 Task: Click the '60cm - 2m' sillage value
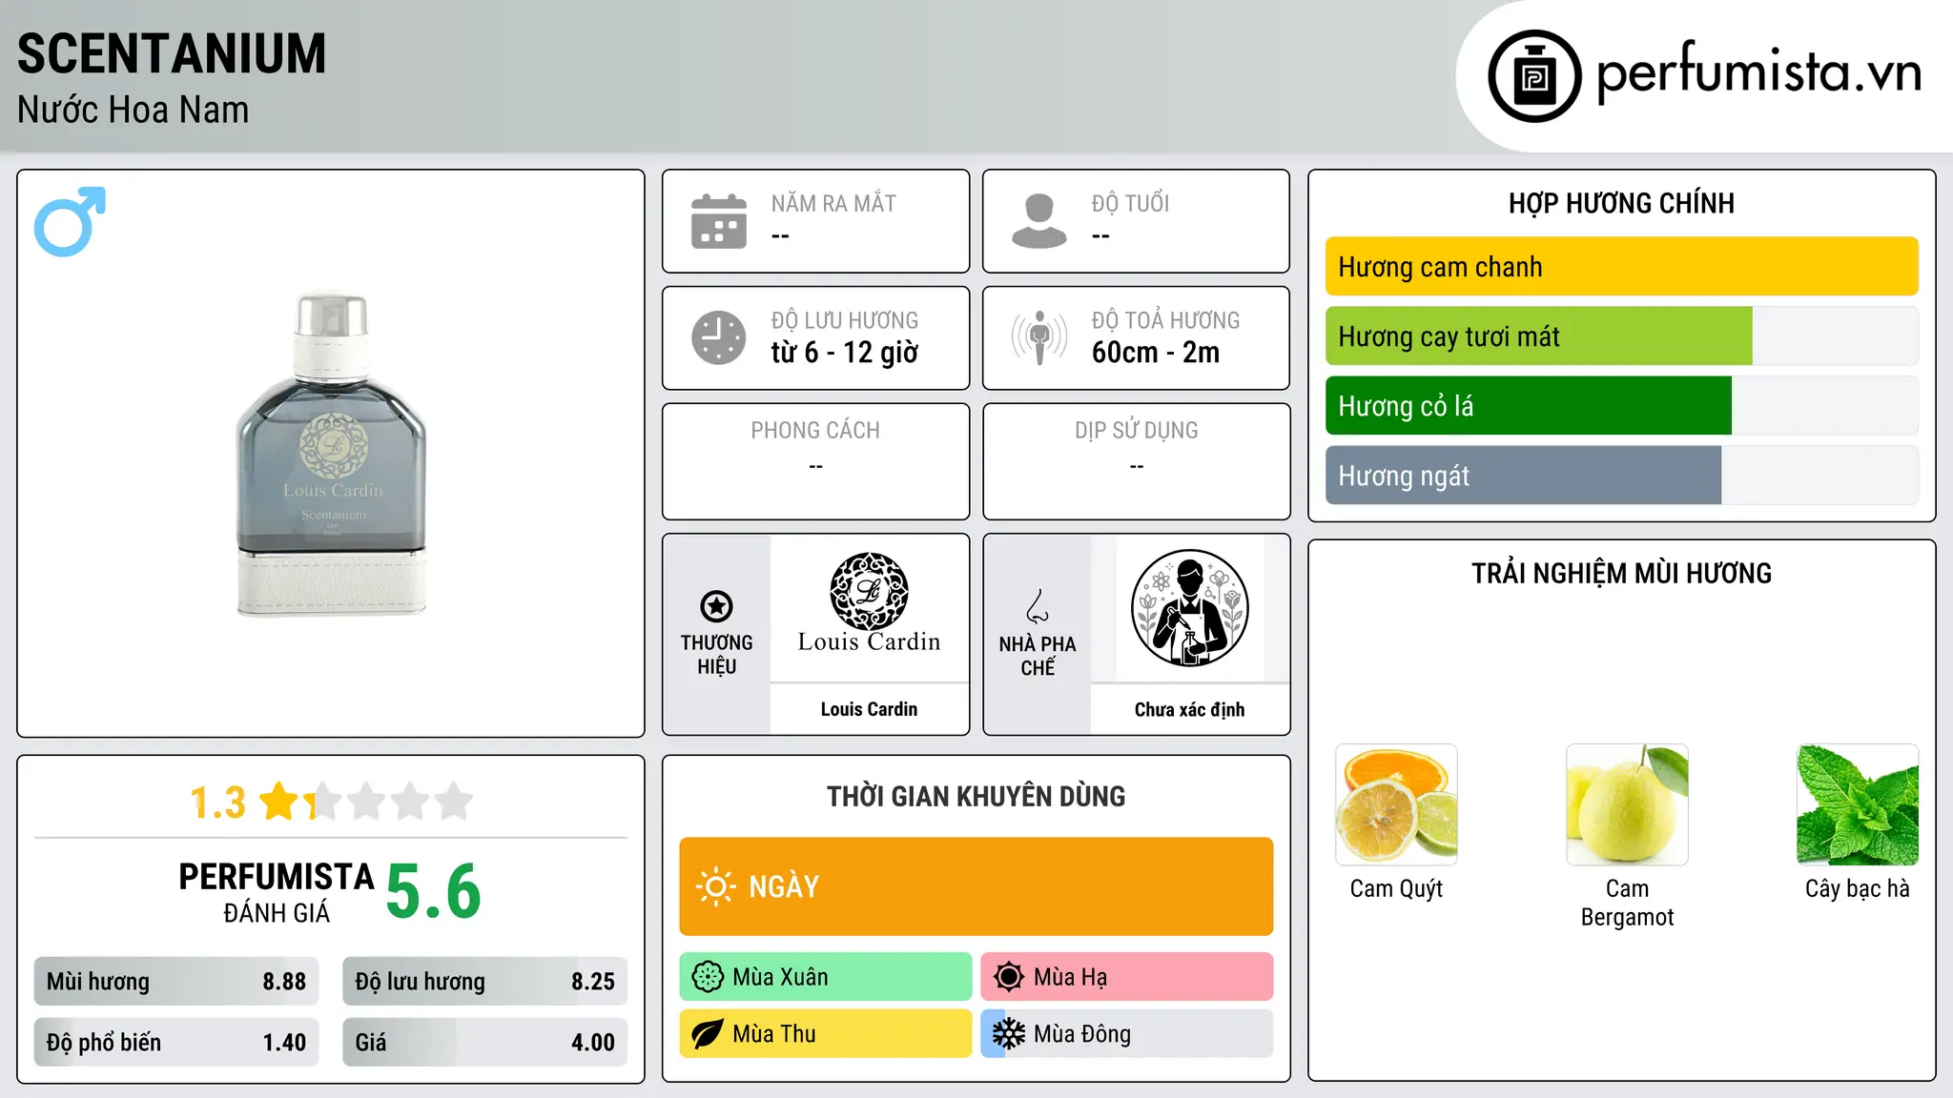coord(1156,353)
